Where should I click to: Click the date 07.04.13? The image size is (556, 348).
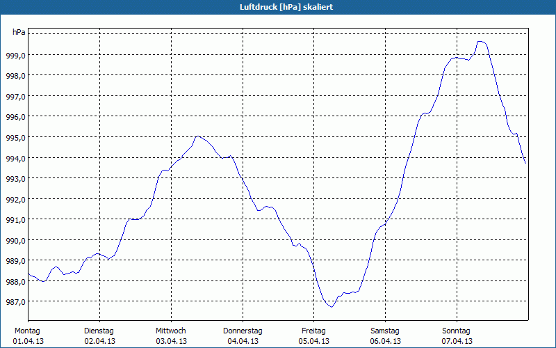pyautogui.click(x=457, y=341)
